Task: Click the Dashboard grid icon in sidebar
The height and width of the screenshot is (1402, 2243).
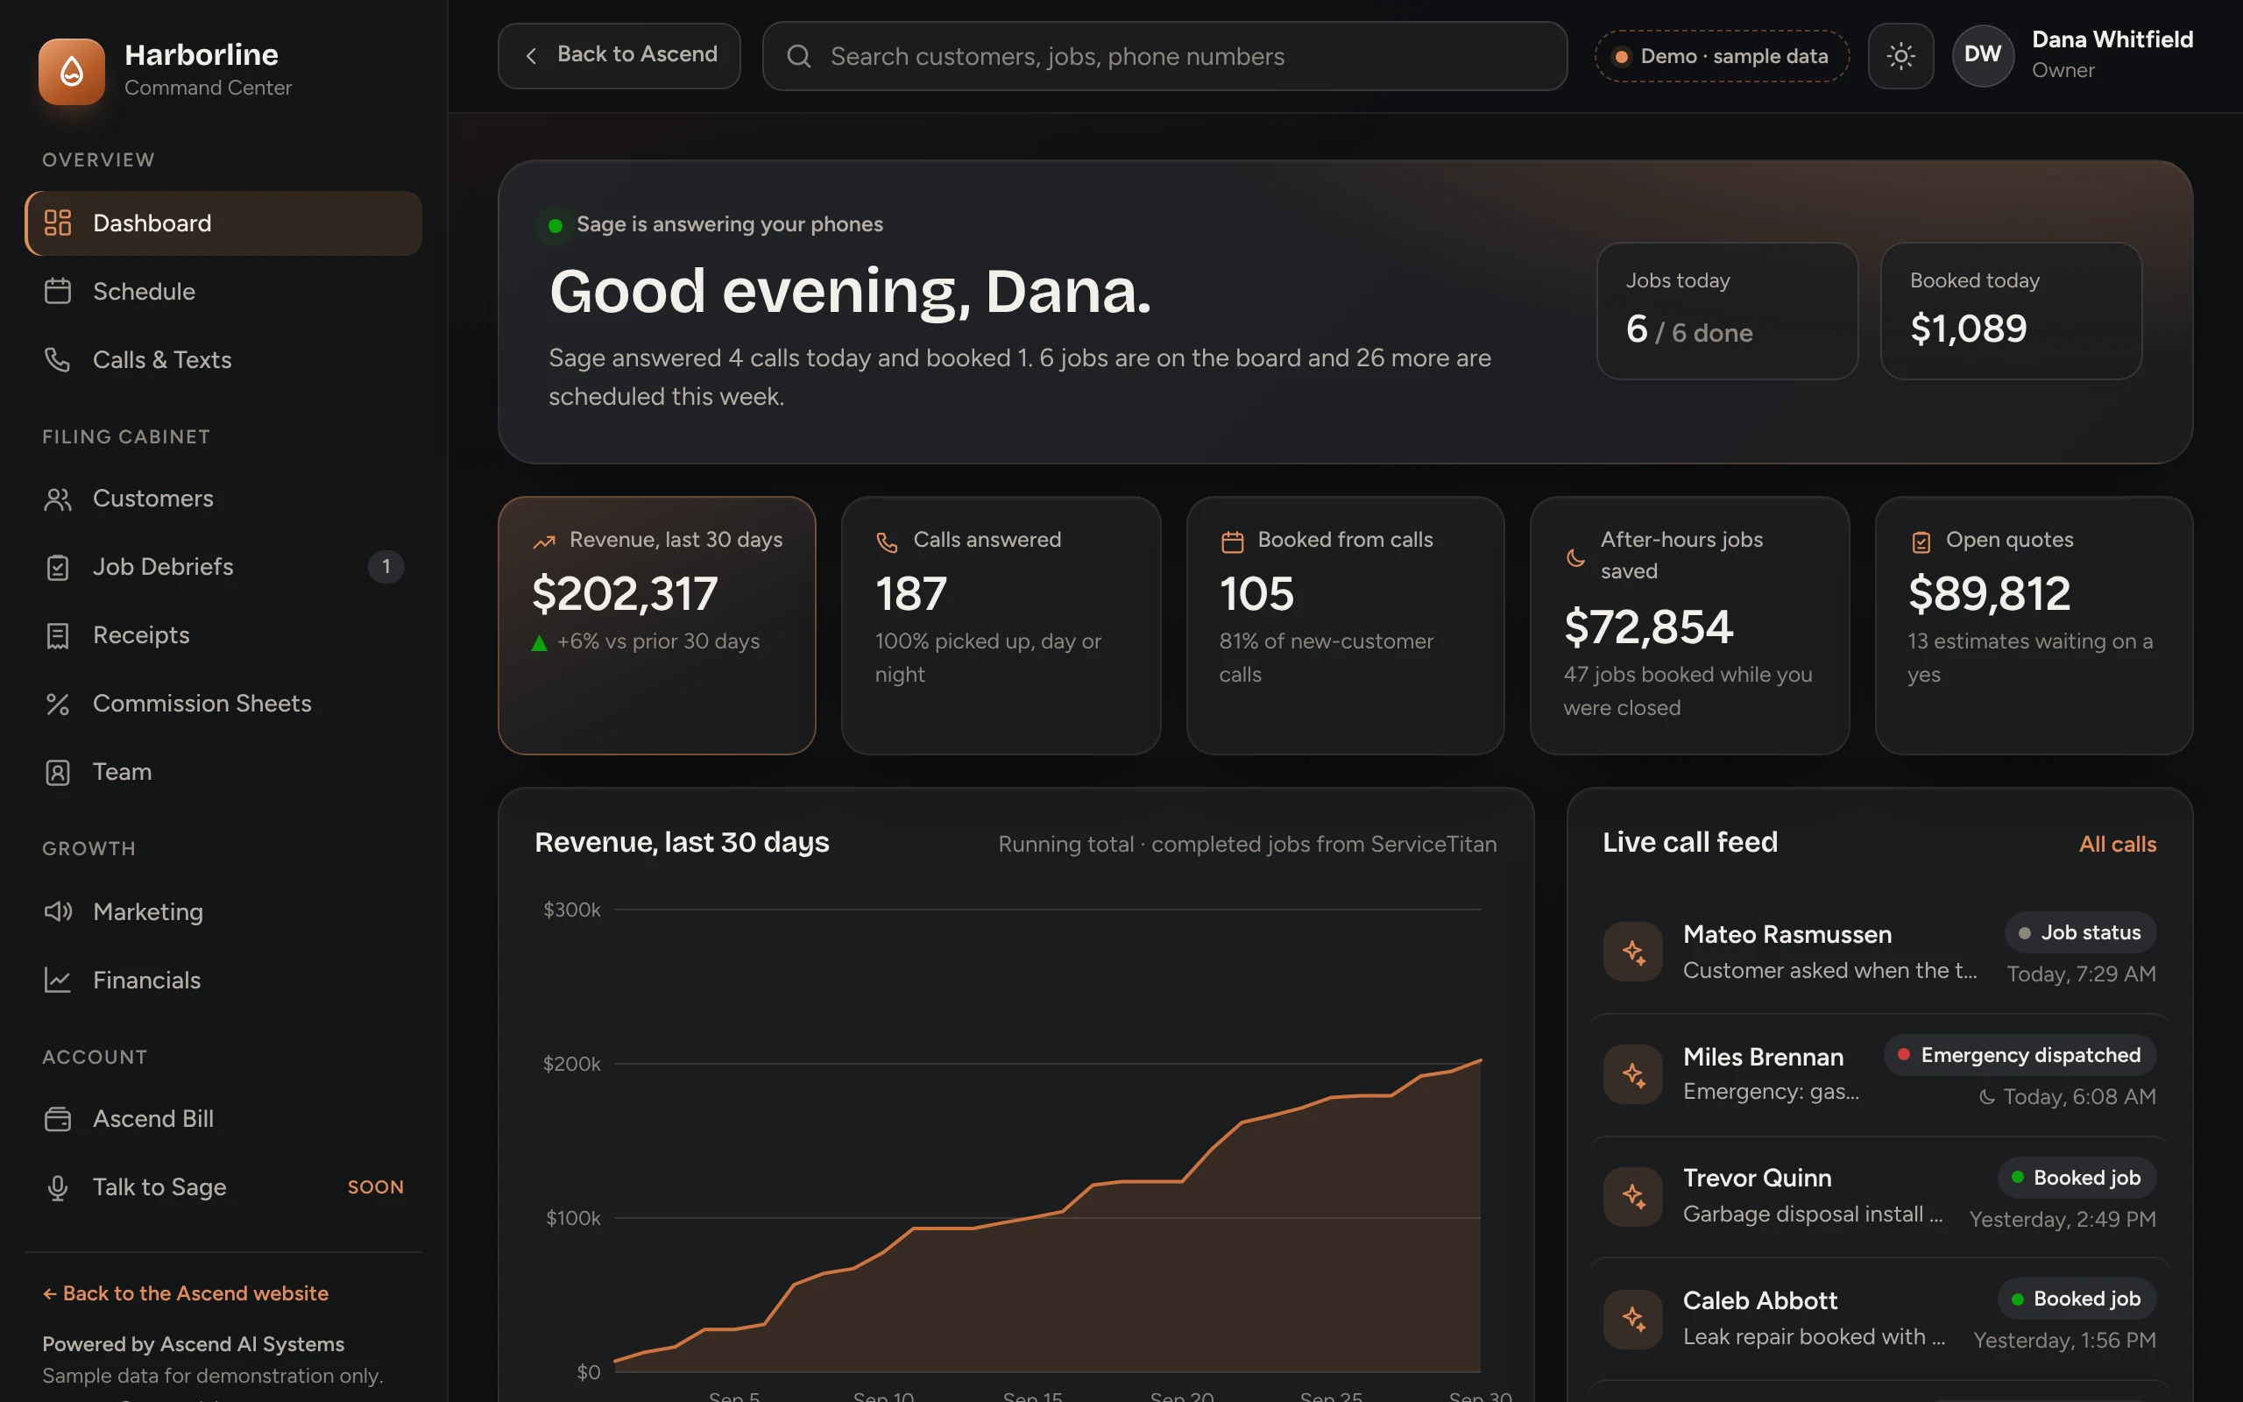Action: [x=58, y=223]
